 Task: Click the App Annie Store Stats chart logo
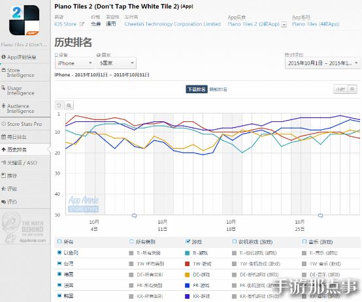pyautogui.click(x=84, y=204)
